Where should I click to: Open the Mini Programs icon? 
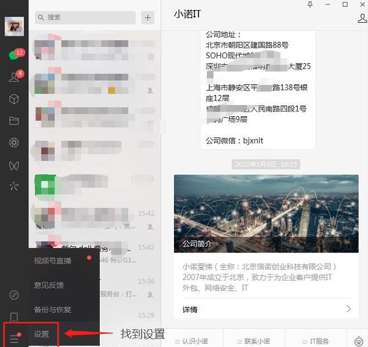point(14,295)
